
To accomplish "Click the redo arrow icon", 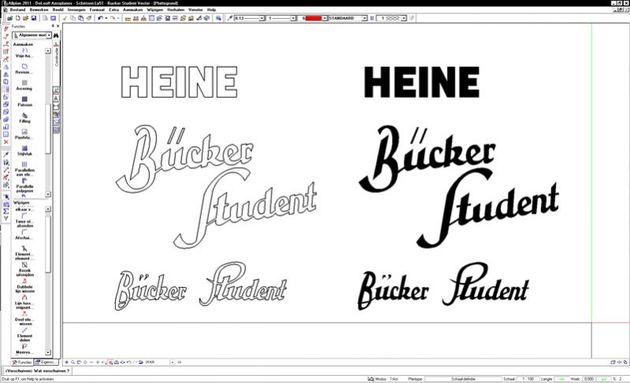I will [113, 18].
